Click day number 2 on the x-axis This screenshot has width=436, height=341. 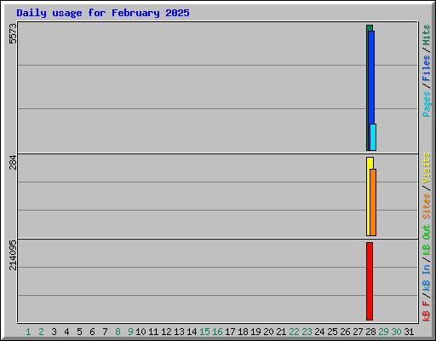pos(41,332)
